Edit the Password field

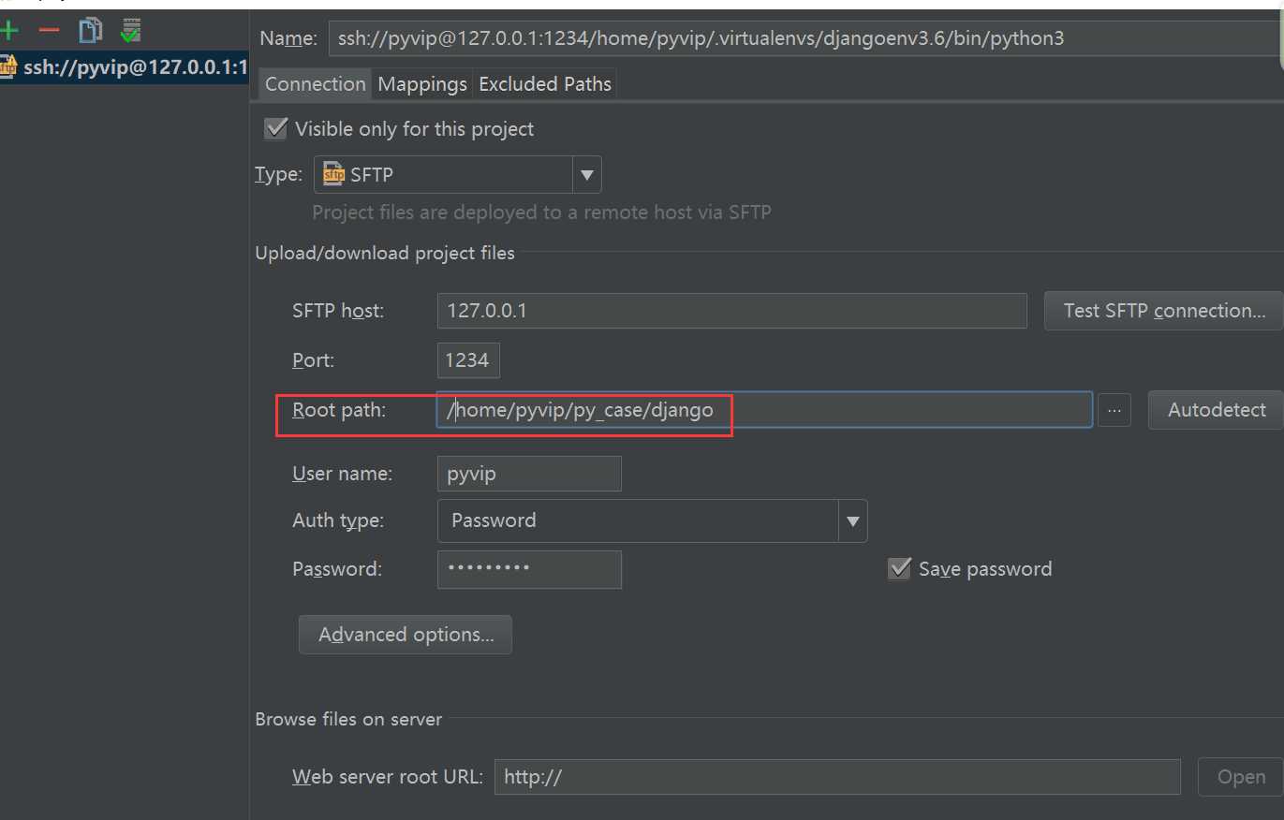529,569
